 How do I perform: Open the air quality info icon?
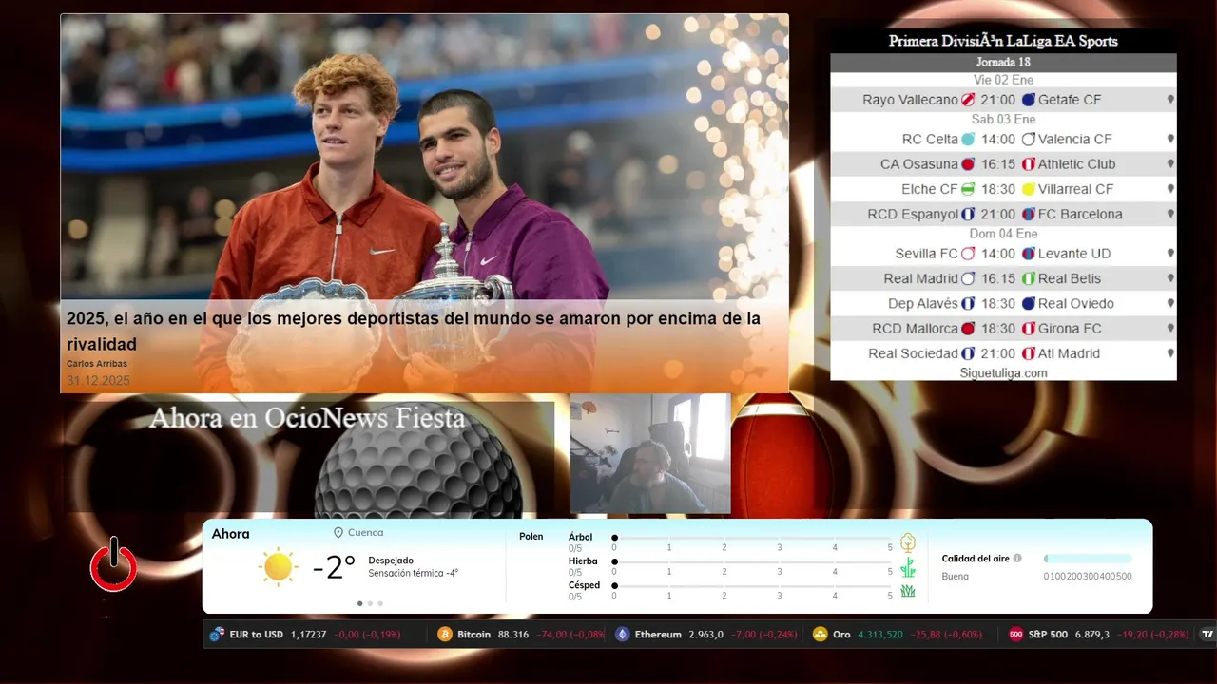(1017, 559)
